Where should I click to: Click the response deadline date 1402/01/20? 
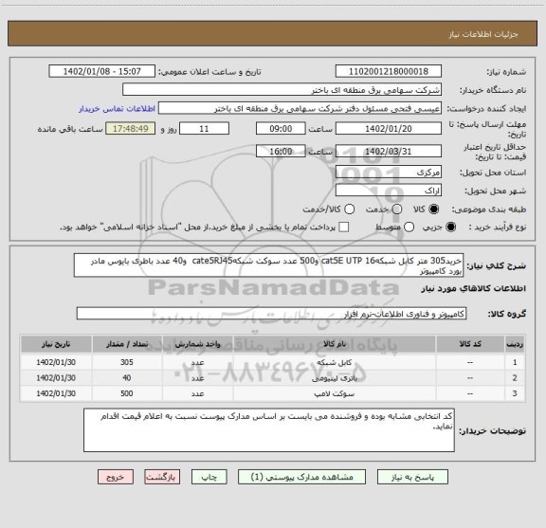tap(389, 129)
